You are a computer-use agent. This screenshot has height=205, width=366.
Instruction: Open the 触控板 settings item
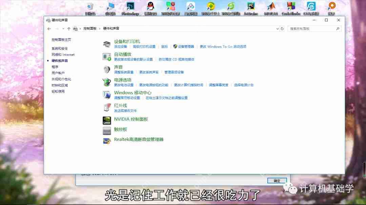point(121,129)
